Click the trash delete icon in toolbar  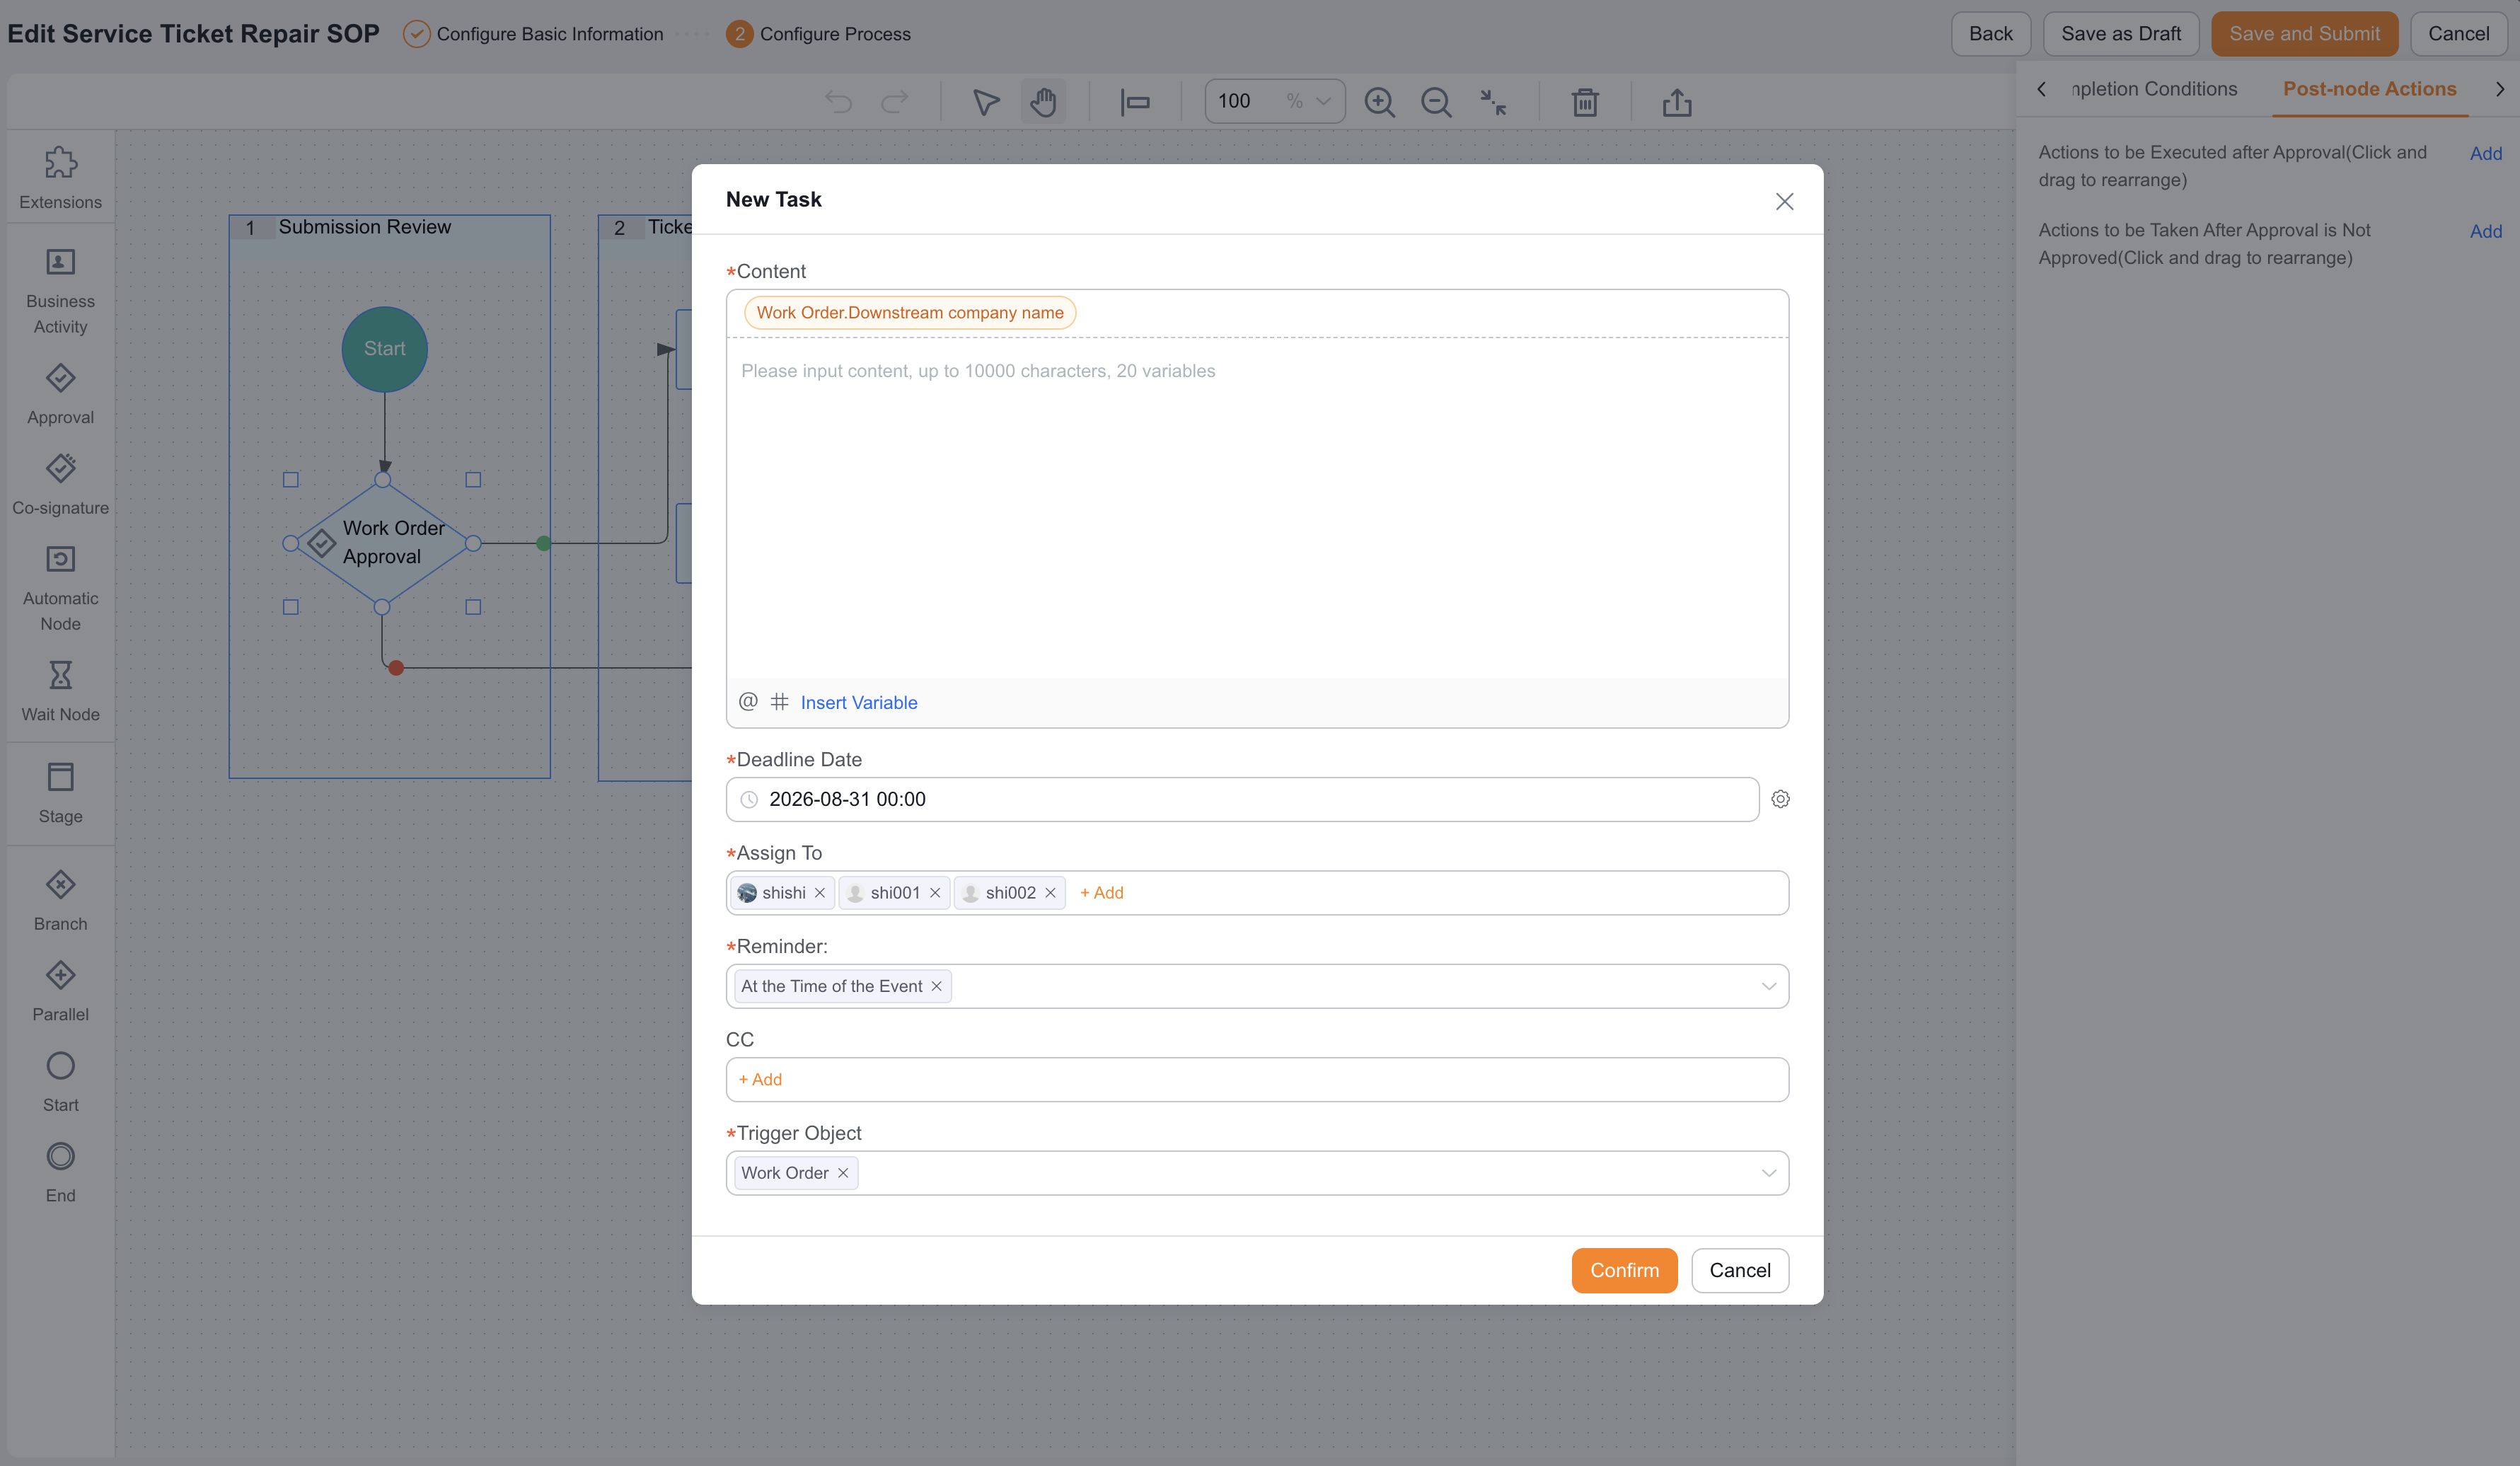[1585, 102]
